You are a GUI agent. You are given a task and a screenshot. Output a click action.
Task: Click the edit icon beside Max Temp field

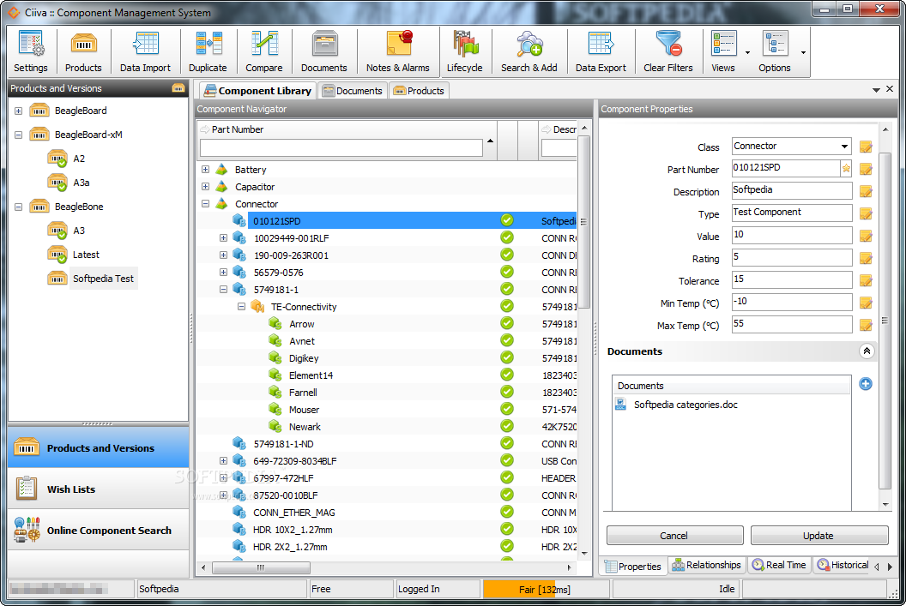(x=866, y=325)
